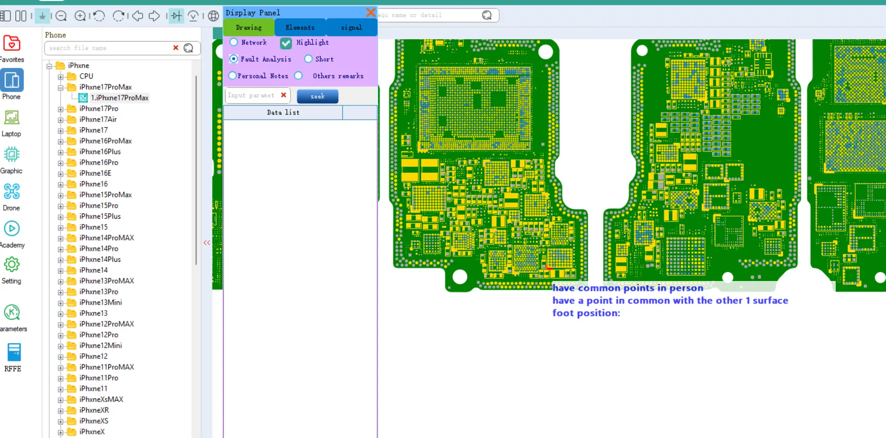Select the Fault Analysis radio button

(234, 58)
